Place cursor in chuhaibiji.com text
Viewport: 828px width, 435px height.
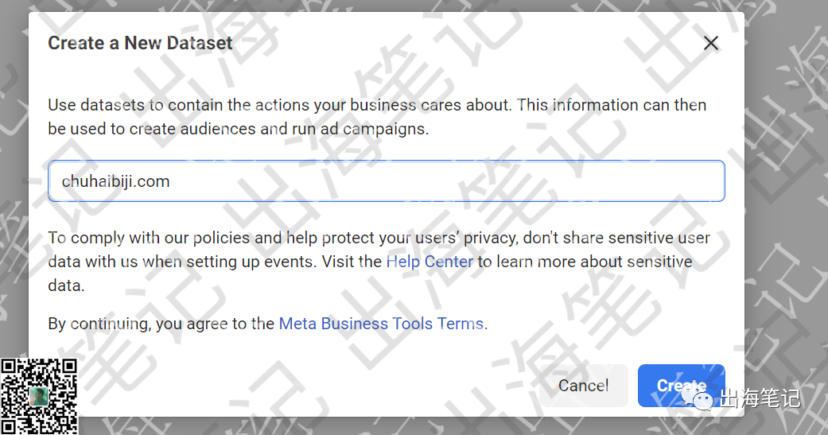(115, 181)
